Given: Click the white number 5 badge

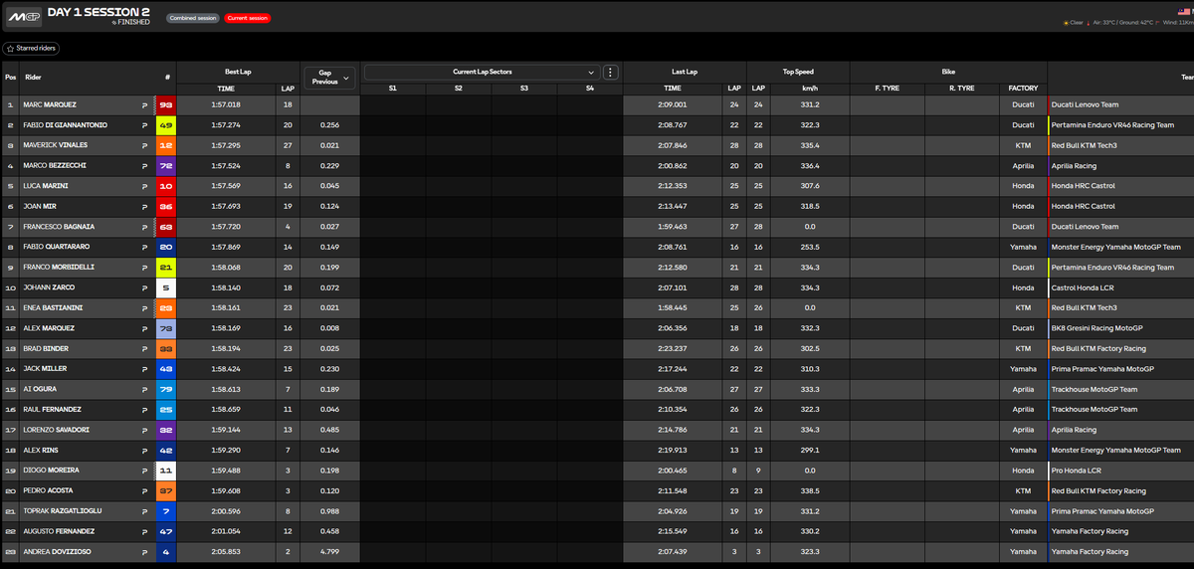Looking at the screenshot, I should coord(166,287).
